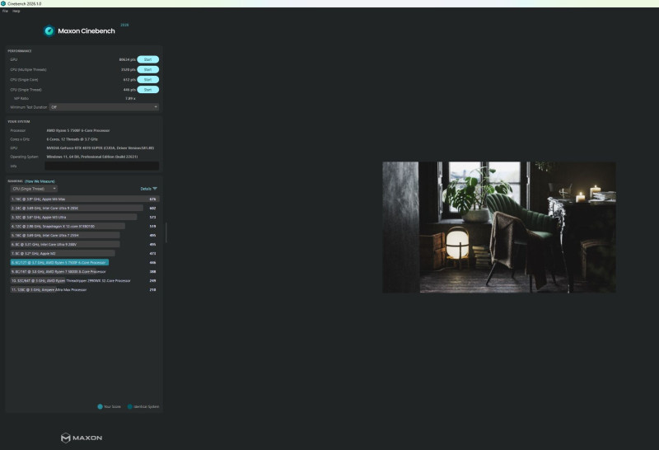Select ranking entry Ampere Altra Max Processor
This screenshot has height=450, width=659.
[x=85, y=290]
